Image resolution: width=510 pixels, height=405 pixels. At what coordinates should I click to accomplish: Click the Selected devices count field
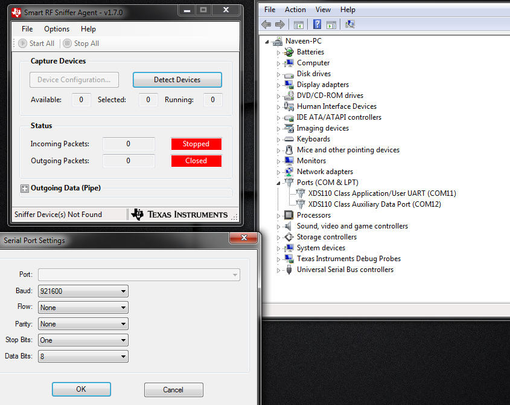(148, 100)
